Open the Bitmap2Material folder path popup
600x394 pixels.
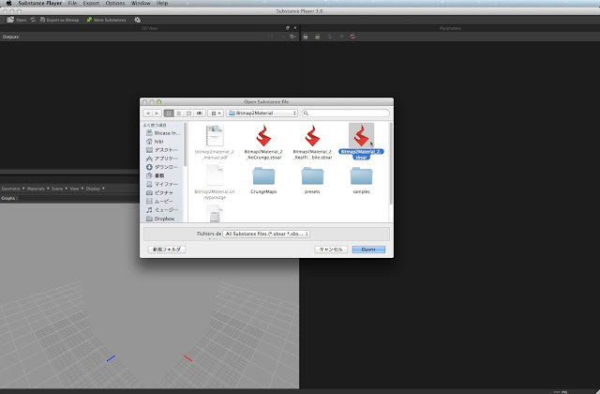(262, 114)
